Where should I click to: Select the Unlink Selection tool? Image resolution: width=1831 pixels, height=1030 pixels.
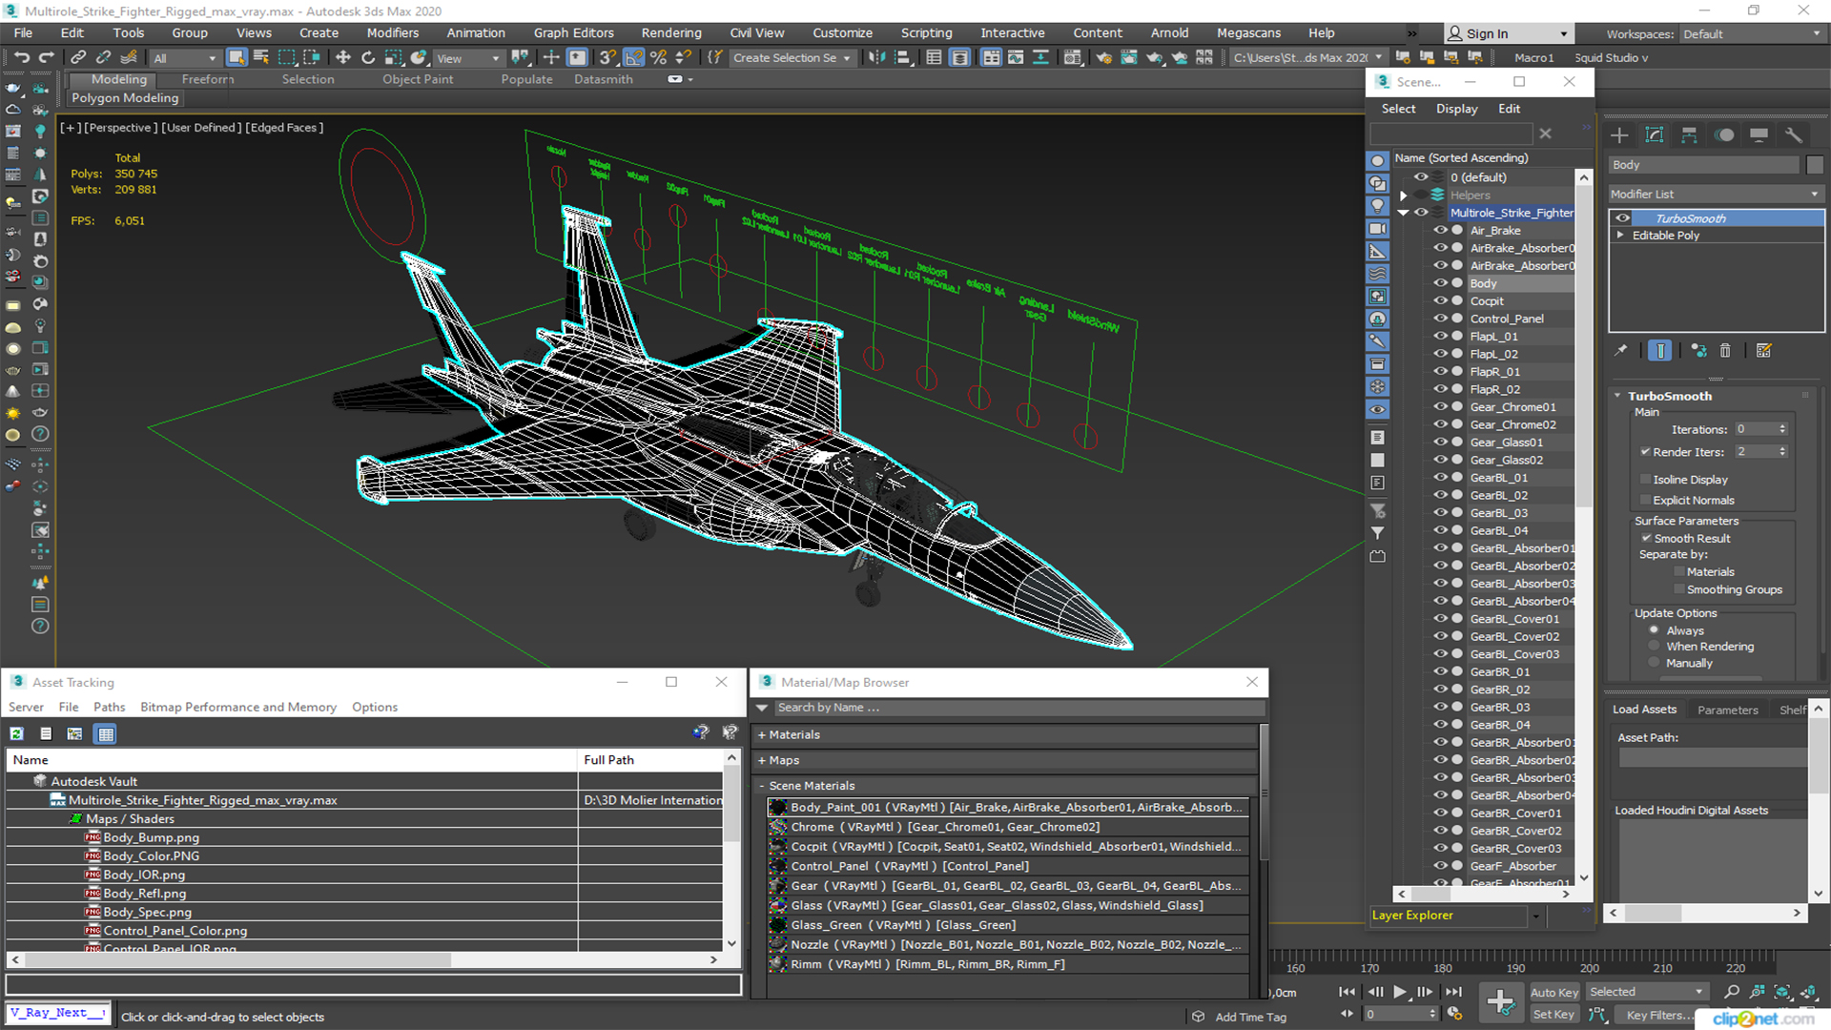(x=103, y=58)
